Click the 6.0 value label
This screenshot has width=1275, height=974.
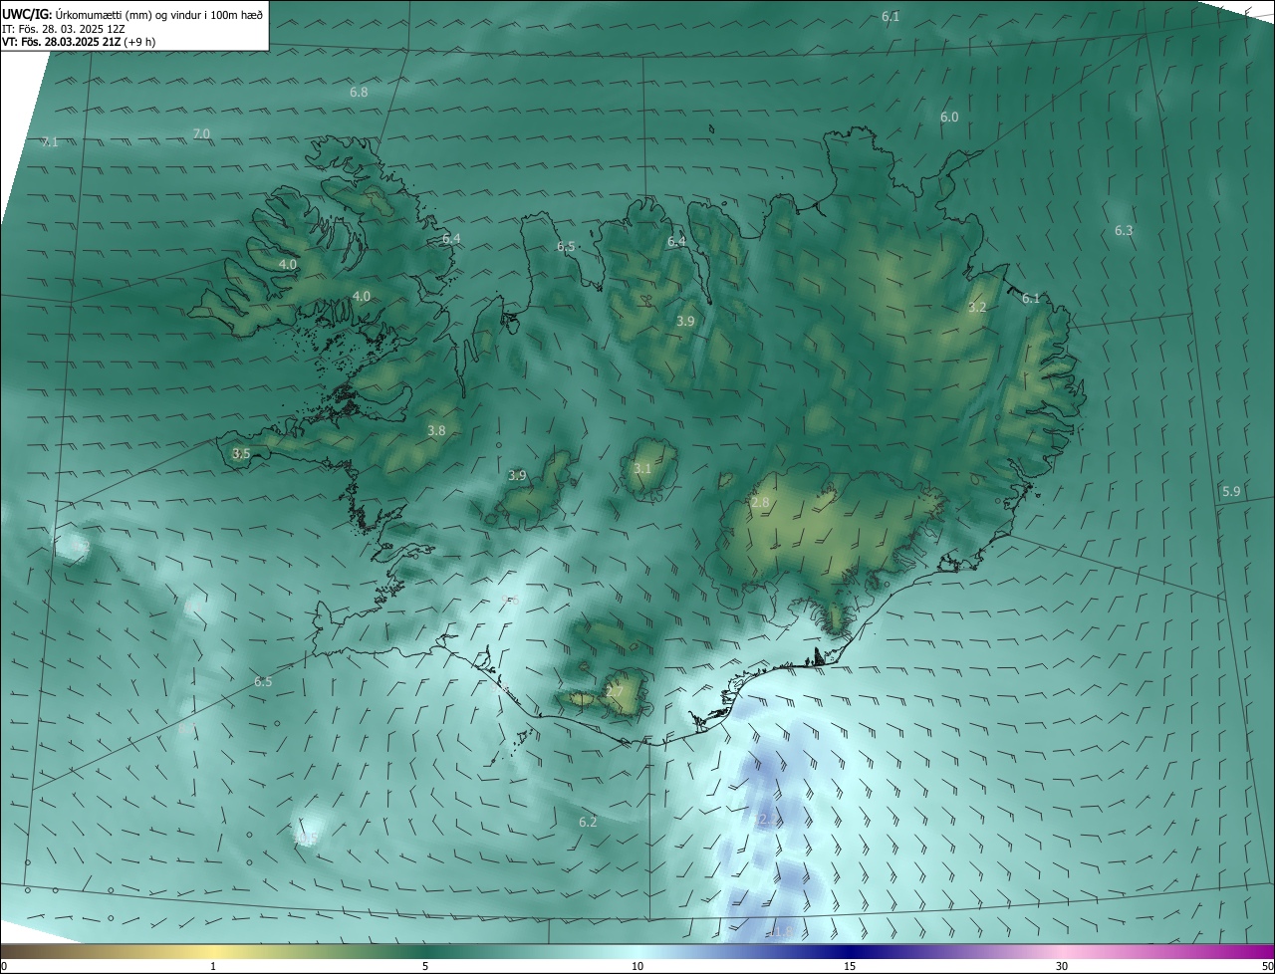tap(949, 117)
